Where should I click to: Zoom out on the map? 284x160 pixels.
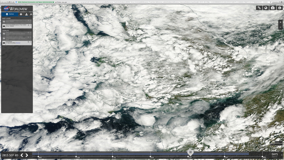[280, 27]
